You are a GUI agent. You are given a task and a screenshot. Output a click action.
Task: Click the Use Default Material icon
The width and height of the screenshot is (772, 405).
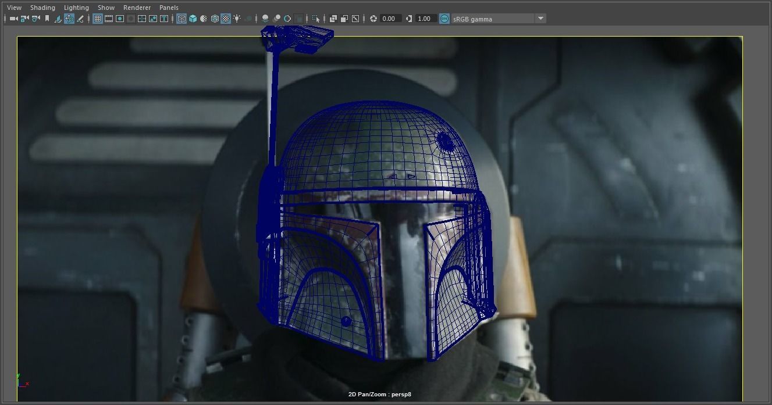(204, 19)
